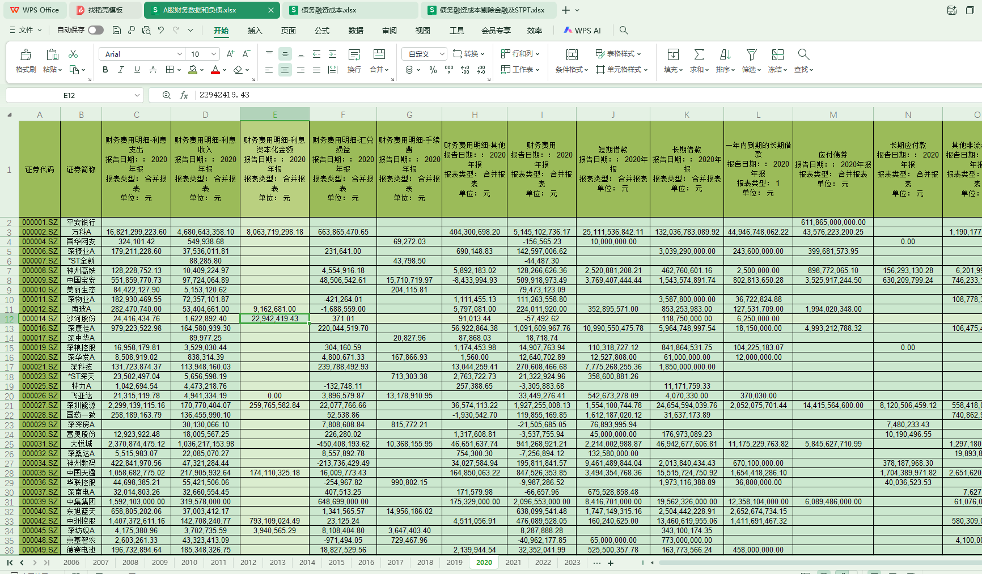Click the clear format eraser icon
This screenshot has height=574, width=982.
pos(238,70)
